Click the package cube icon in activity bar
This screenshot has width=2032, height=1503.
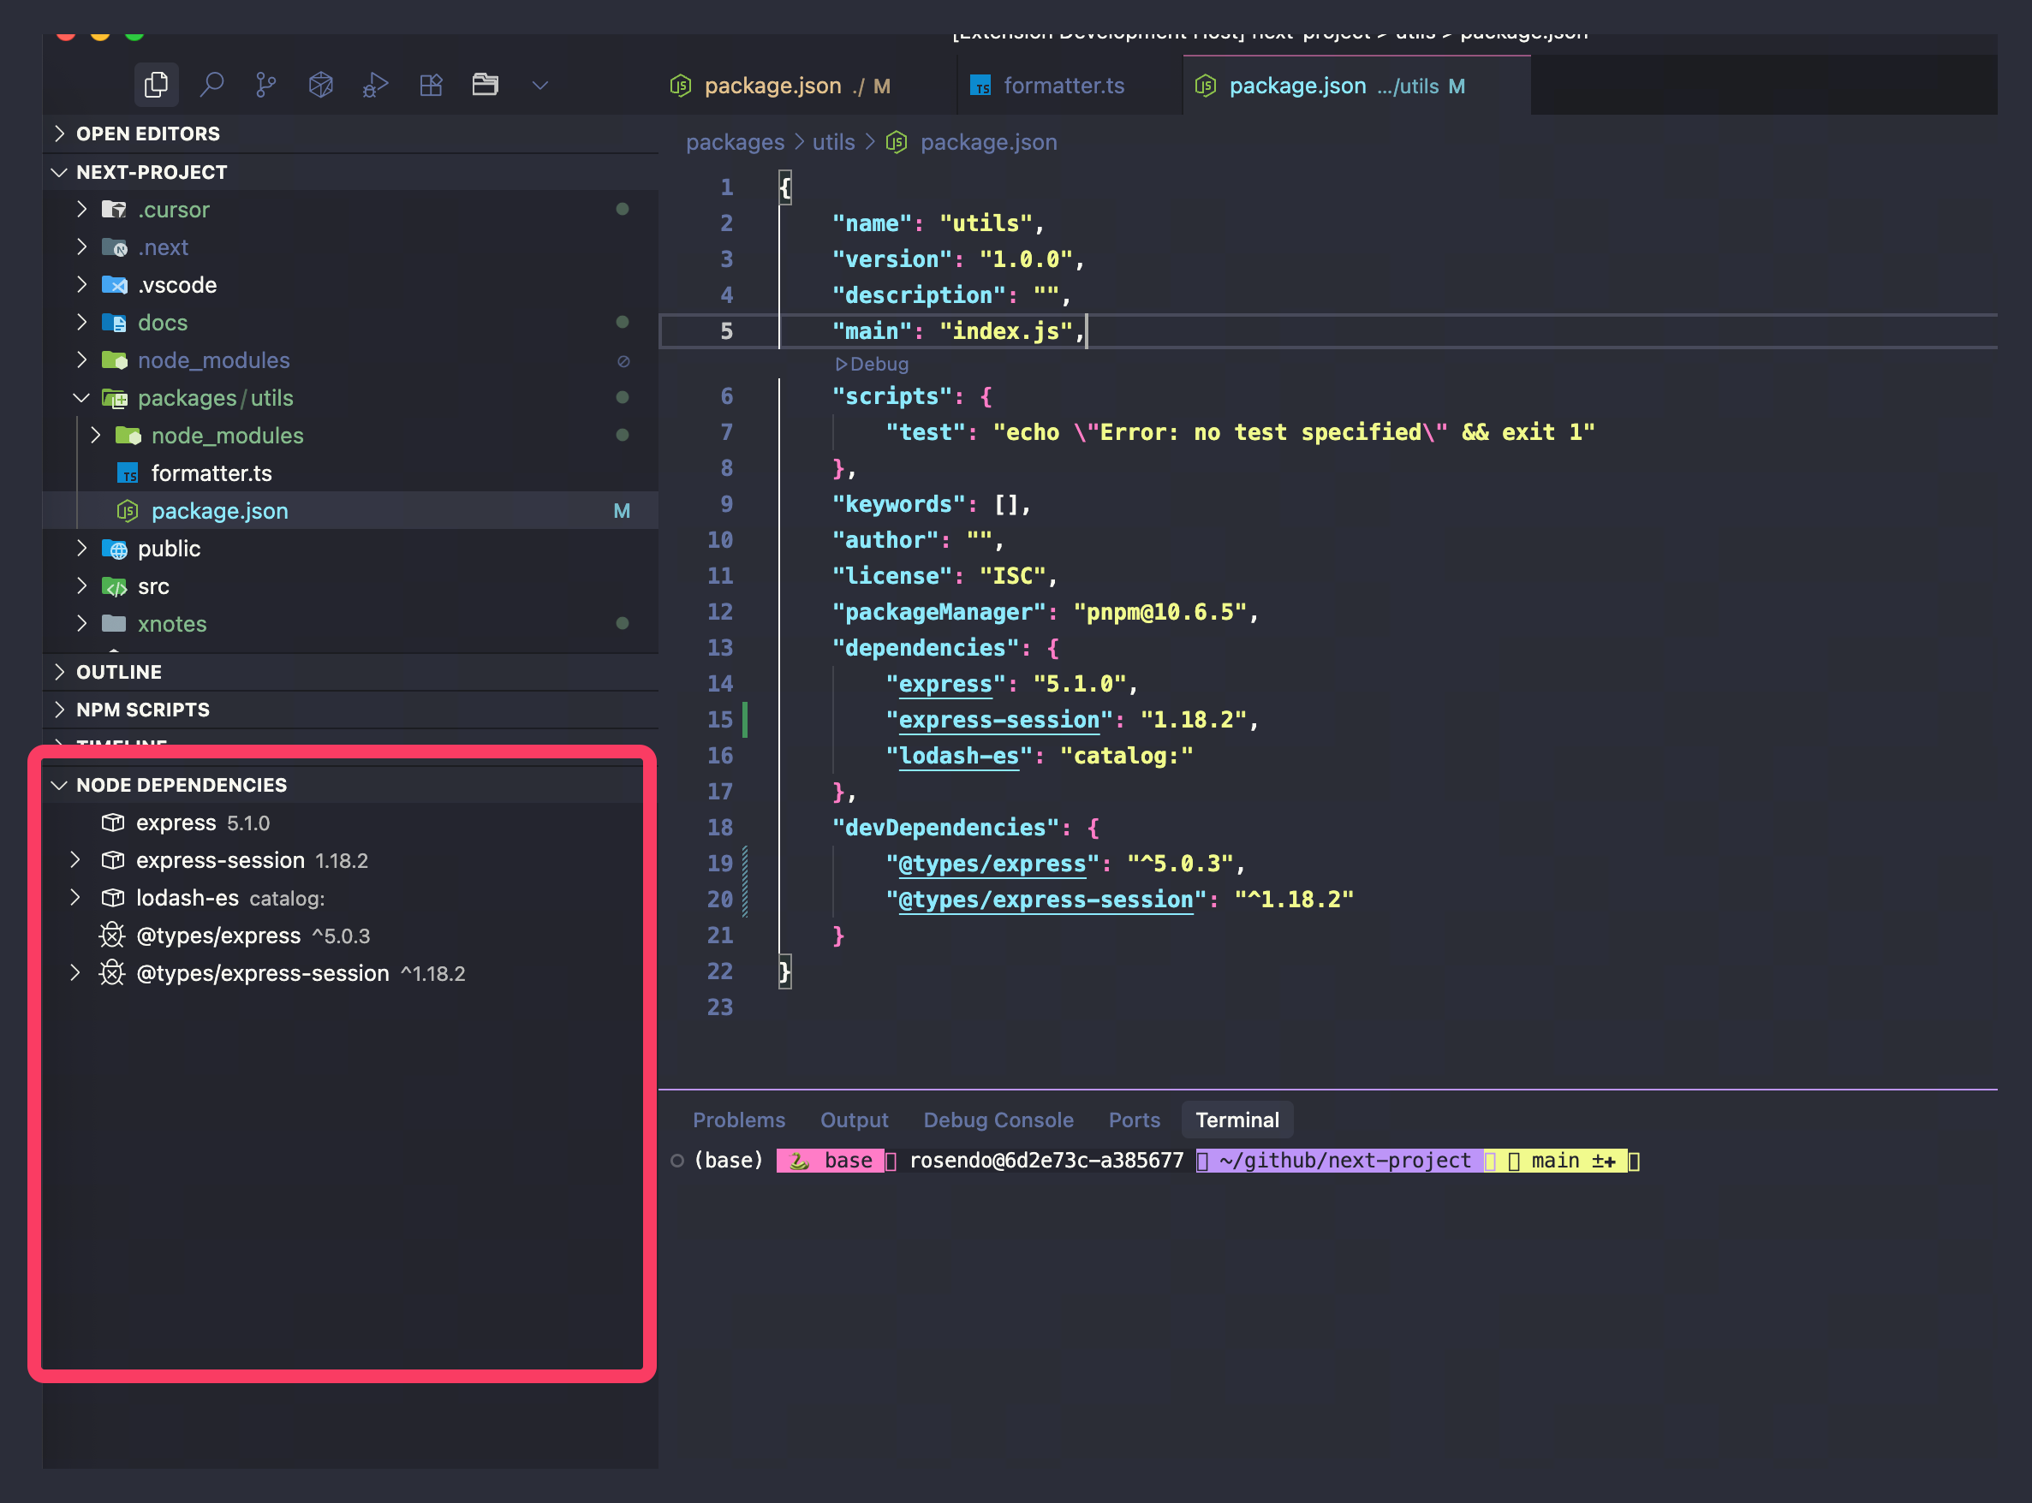[320, 86]
